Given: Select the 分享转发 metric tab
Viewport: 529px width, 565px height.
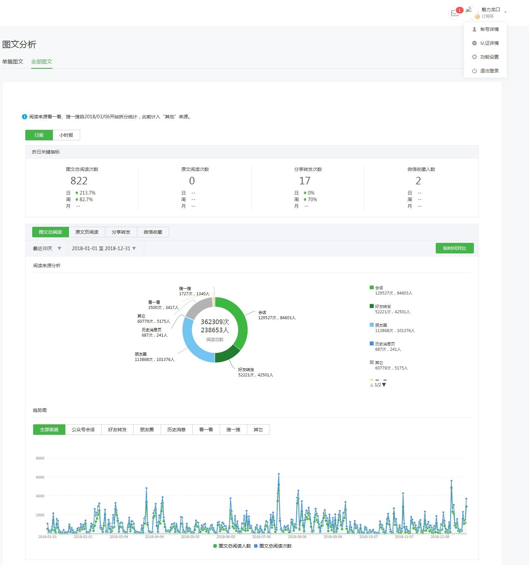Looking at the screenshot, I should 121,232.
